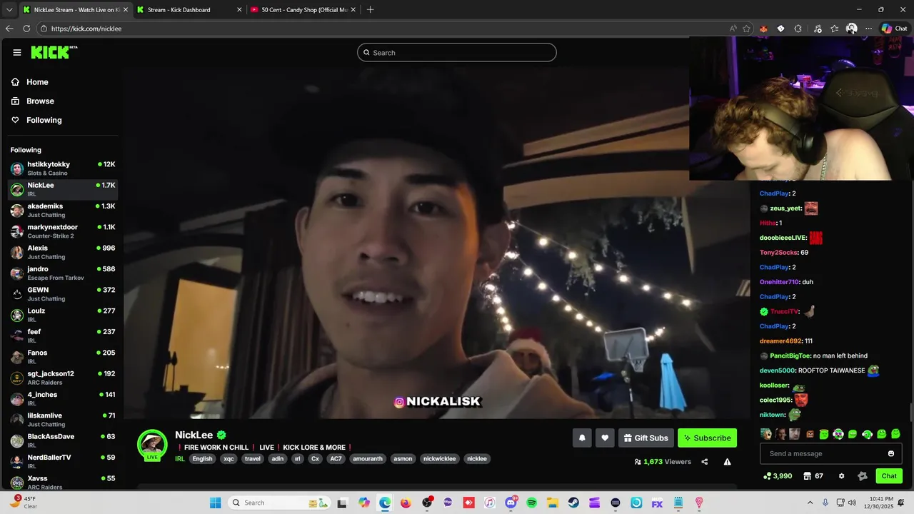Open MetaMask fox extension
Image resolution: width=914 pixels, height=514 pixels.
(763, 29)
